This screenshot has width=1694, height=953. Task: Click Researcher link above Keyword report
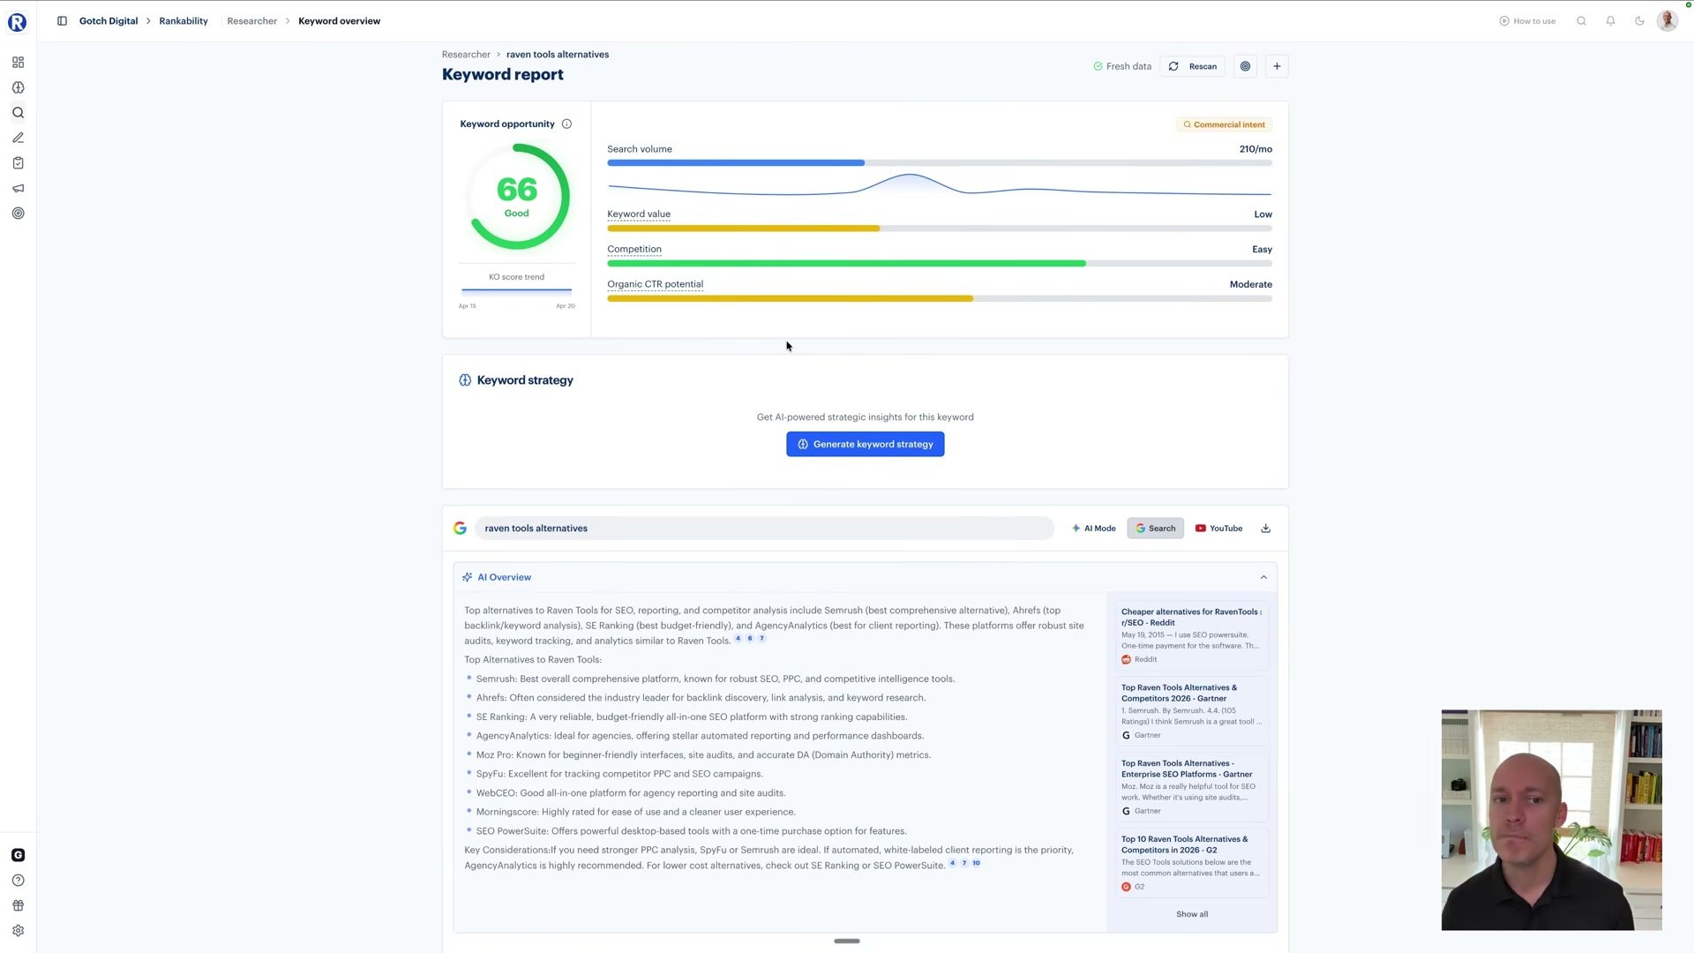pyautogui.click(x=466, y=55)
